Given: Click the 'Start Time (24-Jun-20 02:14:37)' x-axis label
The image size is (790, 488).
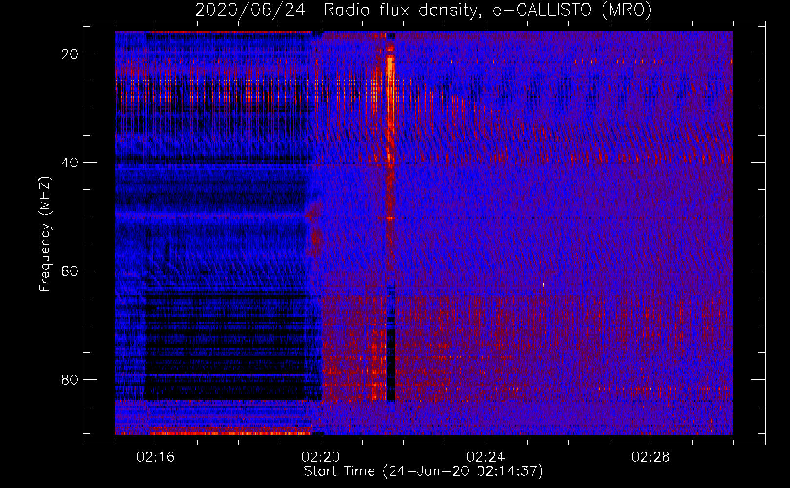Looking at the screenshot, I should click(x=423, y=471).
